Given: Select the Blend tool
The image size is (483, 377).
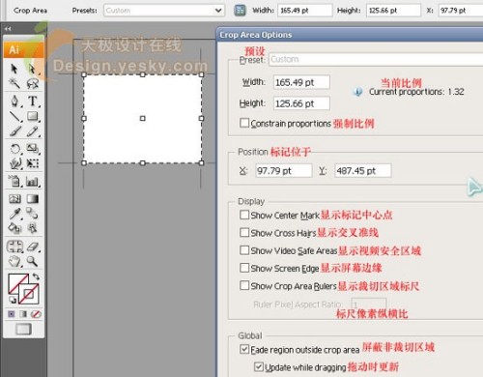Looking at the screenshot, I should pos(33,214).
